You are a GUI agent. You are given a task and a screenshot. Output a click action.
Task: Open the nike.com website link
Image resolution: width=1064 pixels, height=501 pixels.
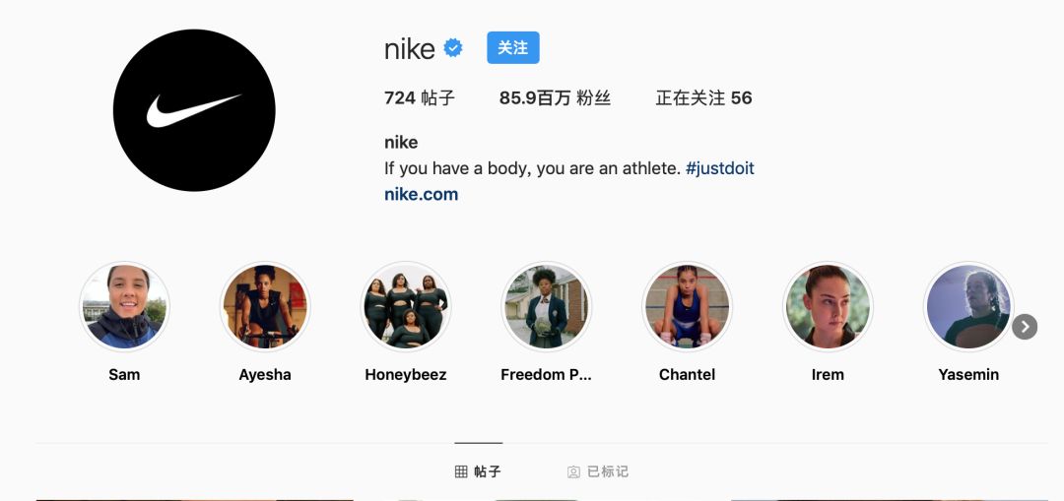point(421,194)
